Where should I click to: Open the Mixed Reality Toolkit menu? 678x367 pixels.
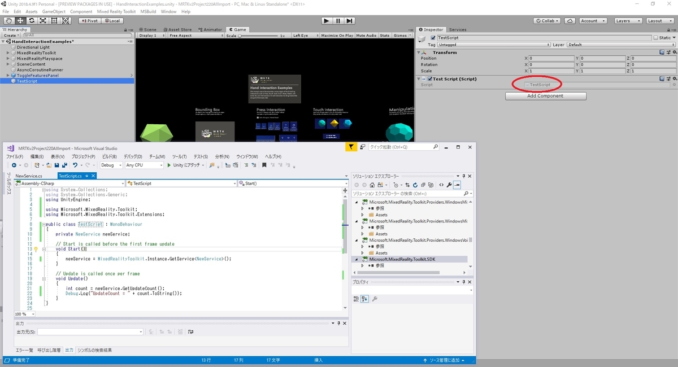click(x=117, y=11)
